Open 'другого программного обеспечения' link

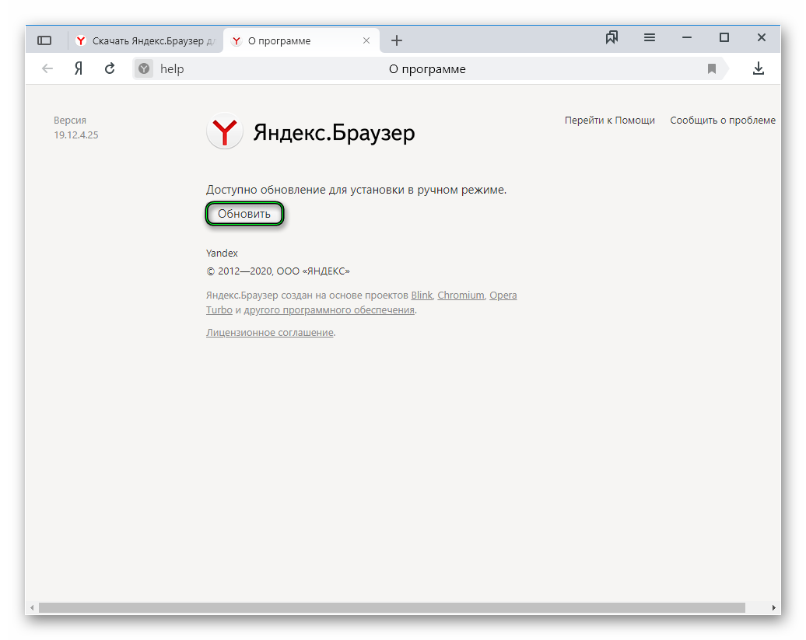coord(329,310)
